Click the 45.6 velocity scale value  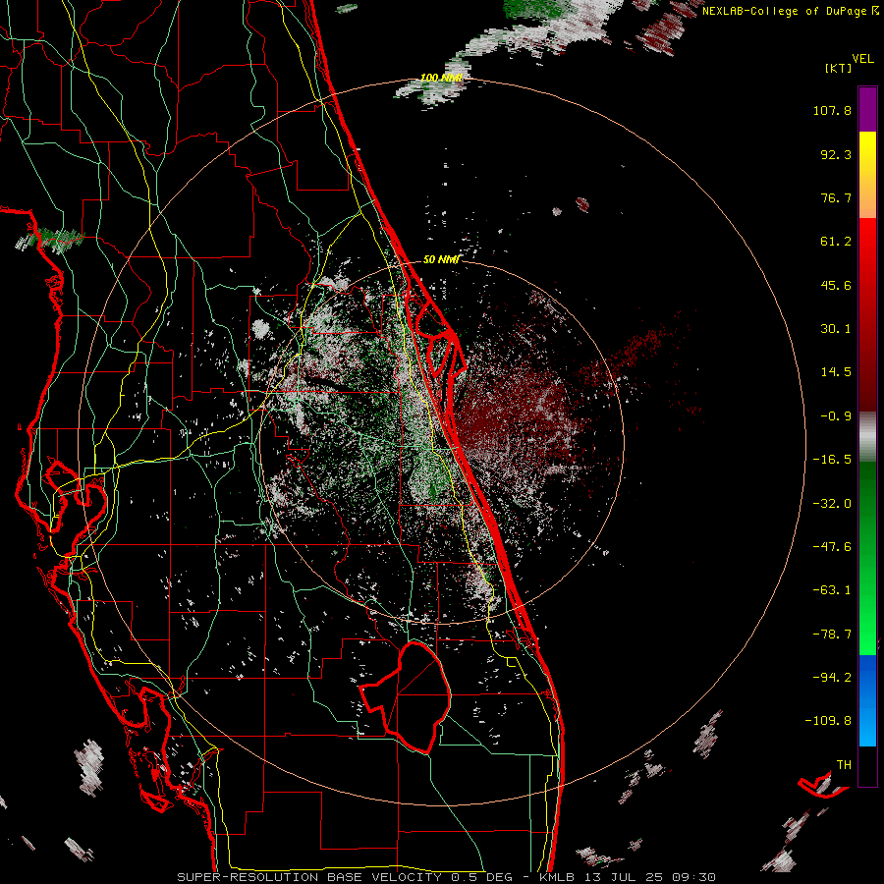tap(836, 285)
